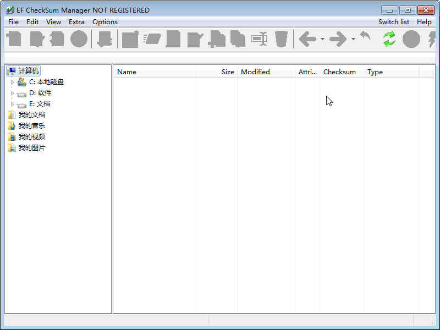Select E: 文档 in the tree
This screenshot has height=330, width=440.
click(40, 104)
